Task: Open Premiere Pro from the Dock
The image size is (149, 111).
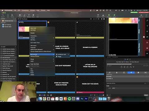Action: pyautogui.click(x=86, y=99)
